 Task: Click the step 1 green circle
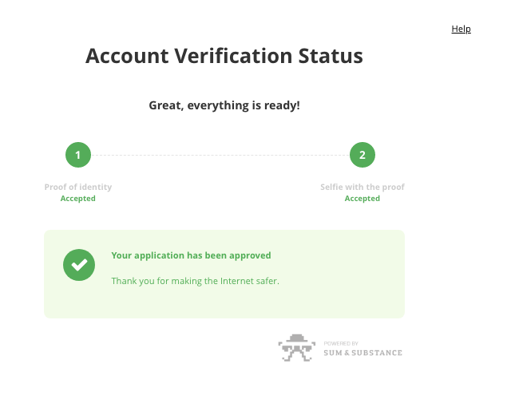pos(78,155)
